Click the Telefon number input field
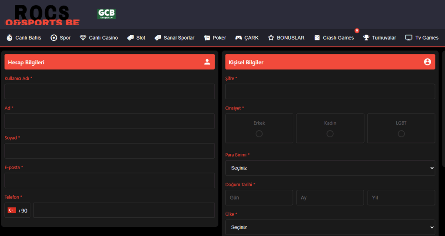 tap(124, 210)
